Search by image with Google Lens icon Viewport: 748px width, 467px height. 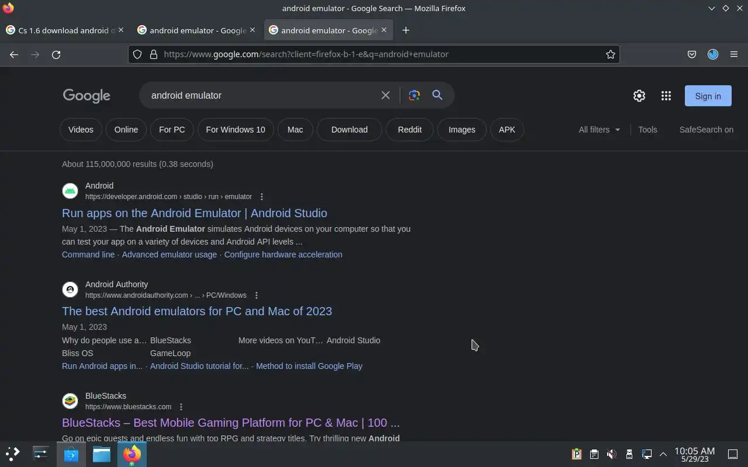coord(414,95)
